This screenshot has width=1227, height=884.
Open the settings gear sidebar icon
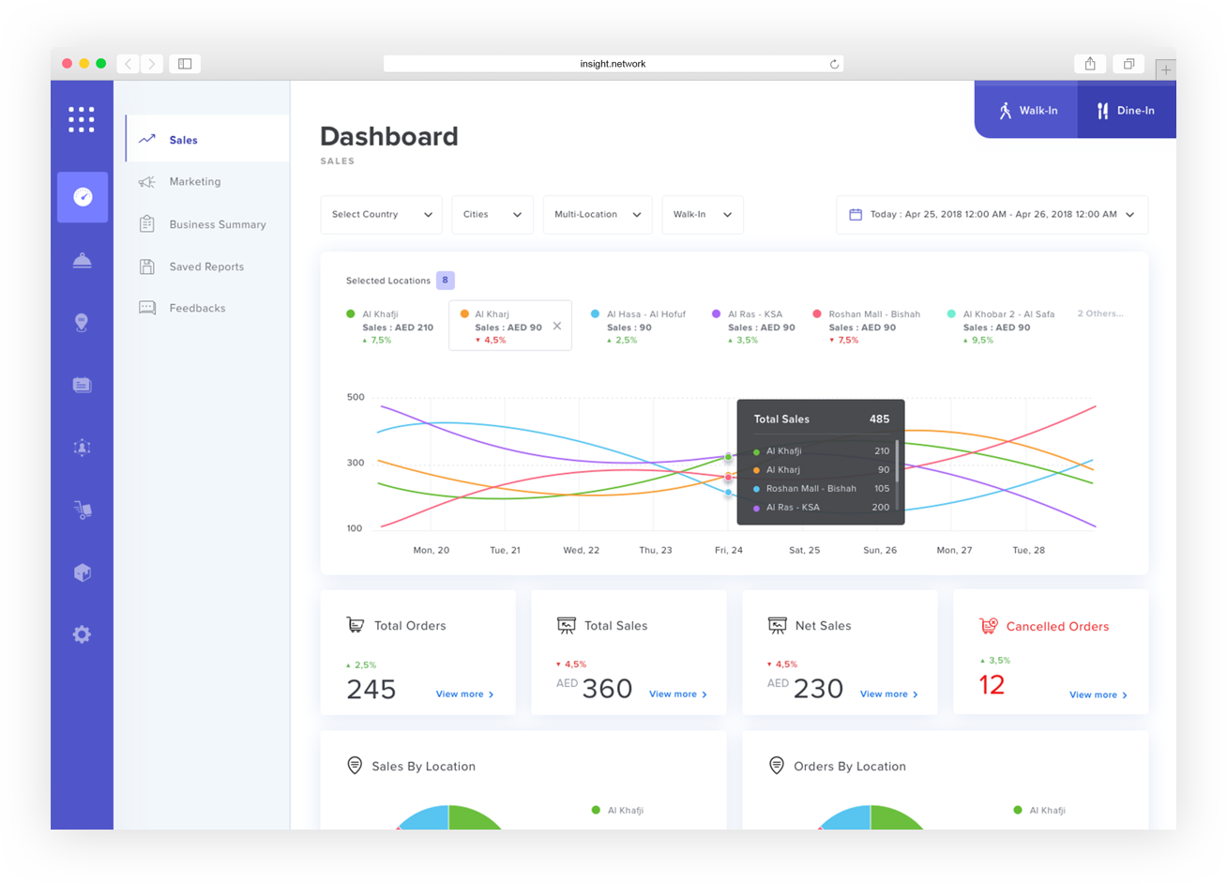(x=83, y=634)
